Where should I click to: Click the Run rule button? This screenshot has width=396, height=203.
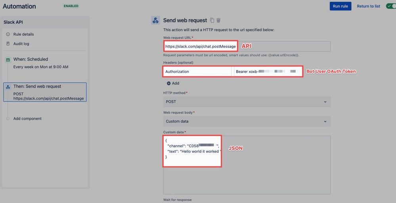(340, 6)
